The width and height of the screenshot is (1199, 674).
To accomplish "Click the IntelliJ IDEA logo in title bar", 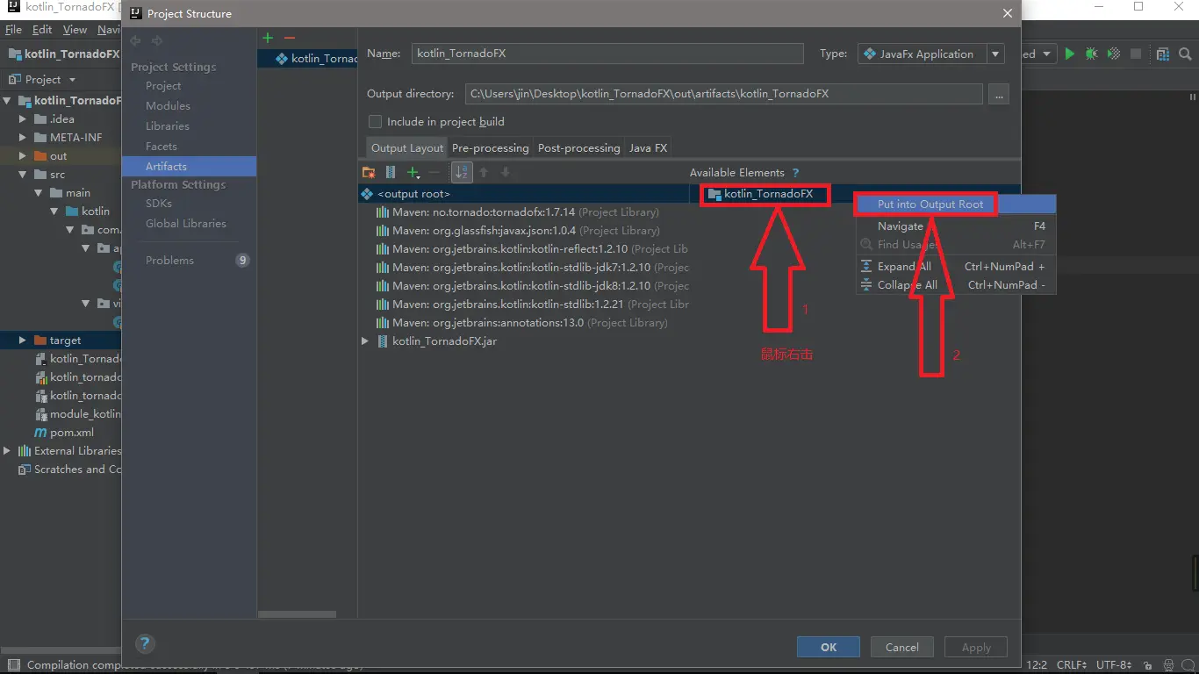I will point(13,7).
